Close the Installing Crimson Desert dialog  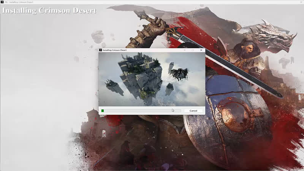pyautogui.click(x=201, y=50)
